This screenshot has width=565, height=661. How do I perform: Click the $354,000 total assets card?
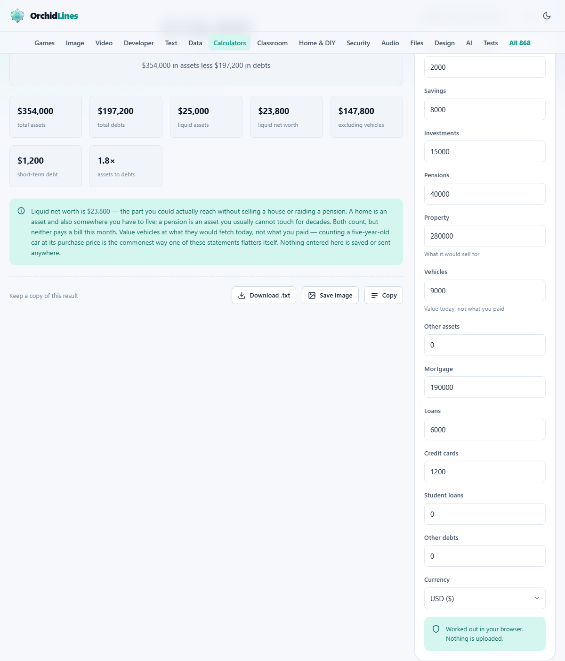[46, 117]
